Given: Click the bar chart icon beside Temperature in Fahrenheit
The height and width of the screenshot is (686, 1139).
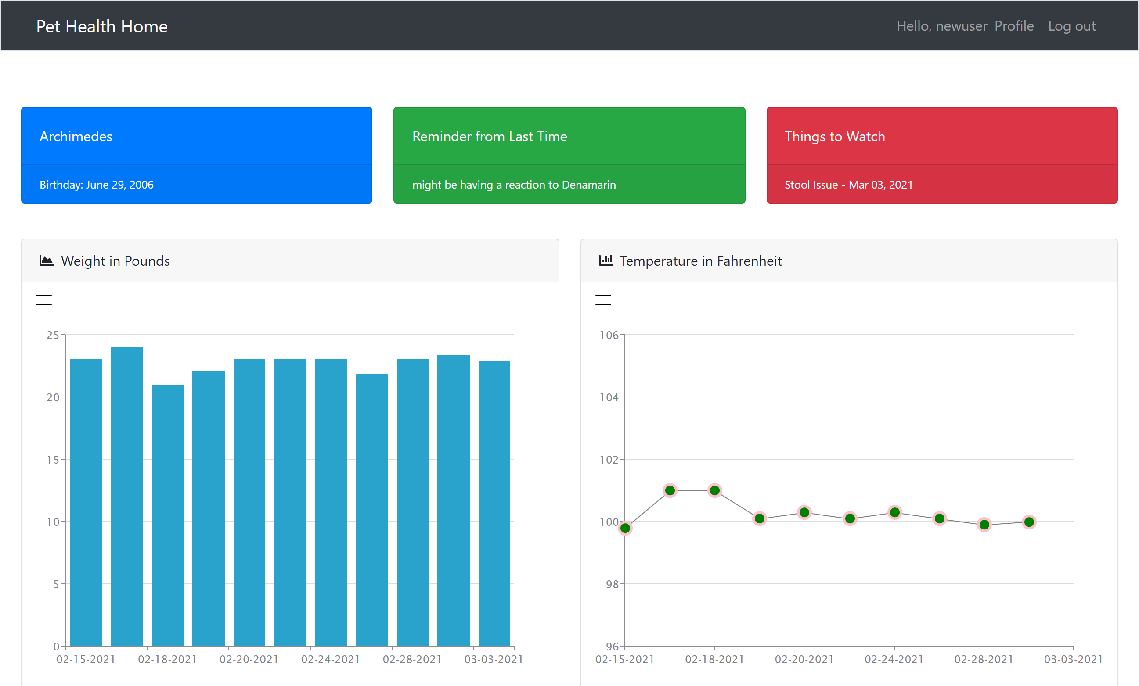Looking at the screenshot, I should pyautogui.click(x=606, y=261).
